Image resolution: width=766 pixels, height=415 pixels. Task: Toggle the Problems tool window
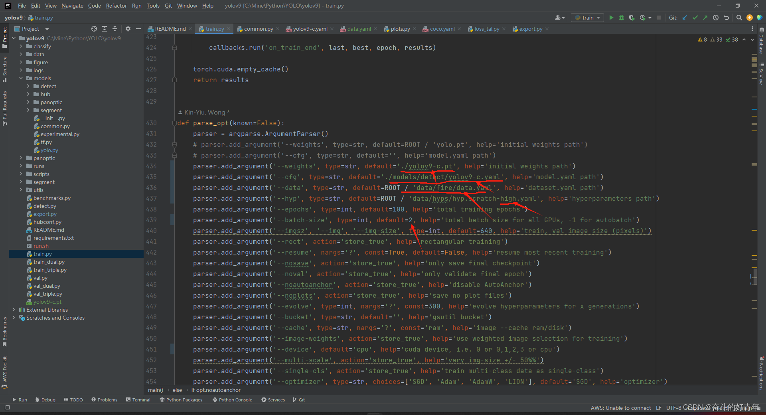tap(104, 399)
